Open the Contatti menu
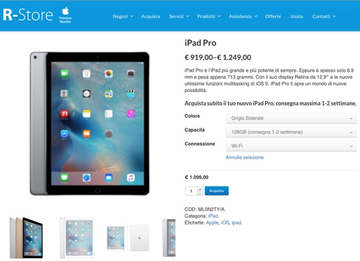360x261 pixels. [324, 16]
